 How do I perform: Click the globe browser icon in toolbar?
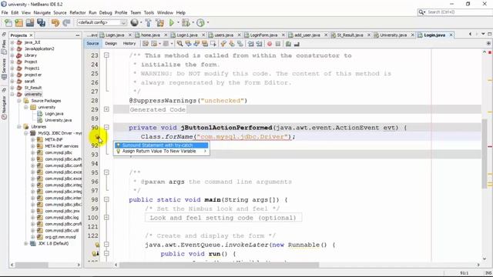[x=135, y=22]
